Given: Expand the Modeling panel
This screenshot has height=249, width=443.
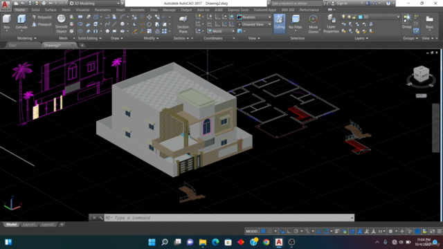Looking at the screenshot, I should tap(27, 38).
